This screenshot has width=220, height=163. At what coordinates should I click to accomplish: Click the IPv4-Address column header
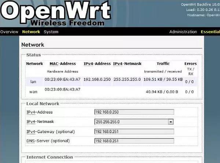click(x=97, y=64)
